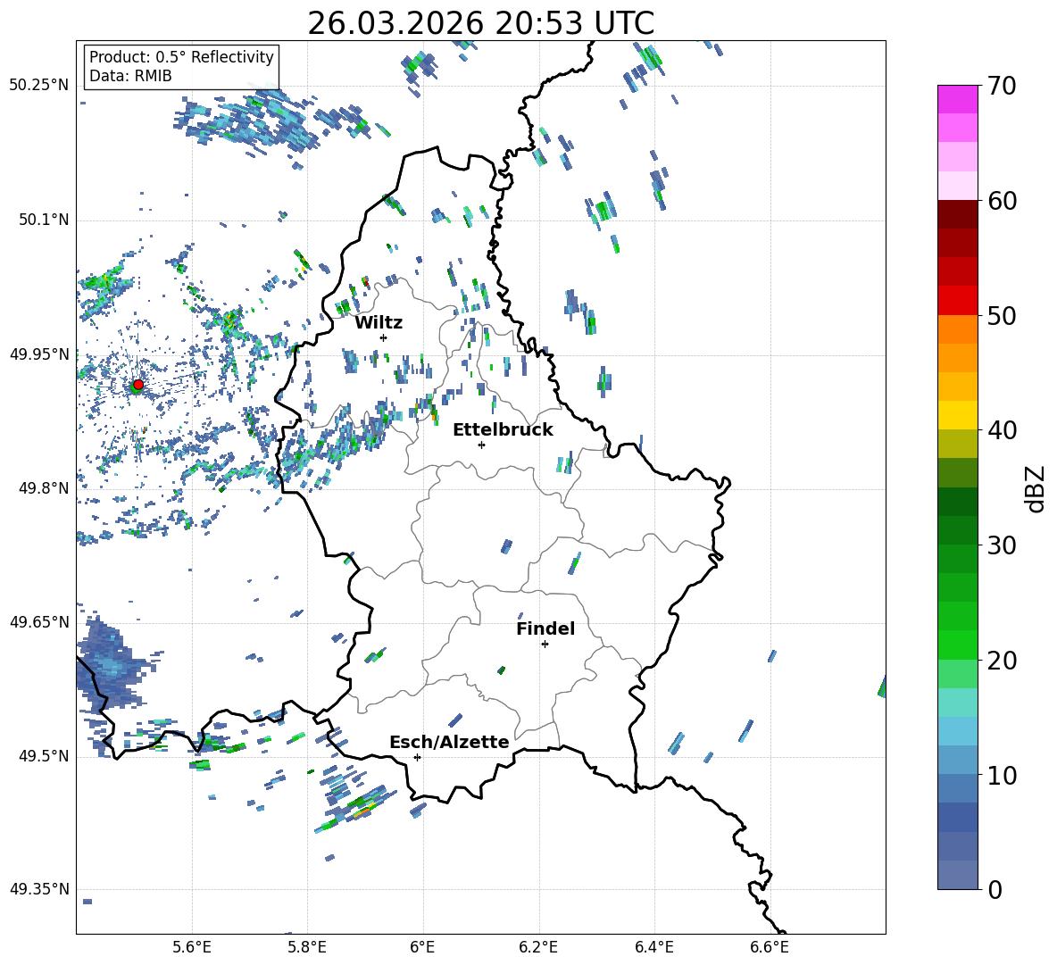Select the Findel city label

(x=545, y=628)
